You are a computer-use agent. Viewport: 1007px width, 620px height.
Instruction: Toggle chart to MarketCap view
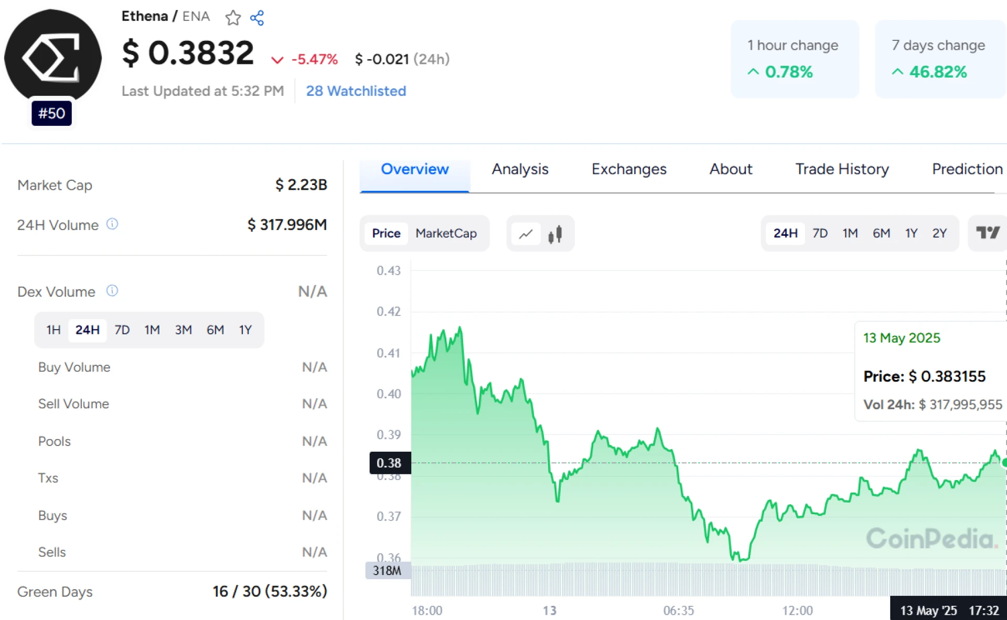(x=446, y=233)
